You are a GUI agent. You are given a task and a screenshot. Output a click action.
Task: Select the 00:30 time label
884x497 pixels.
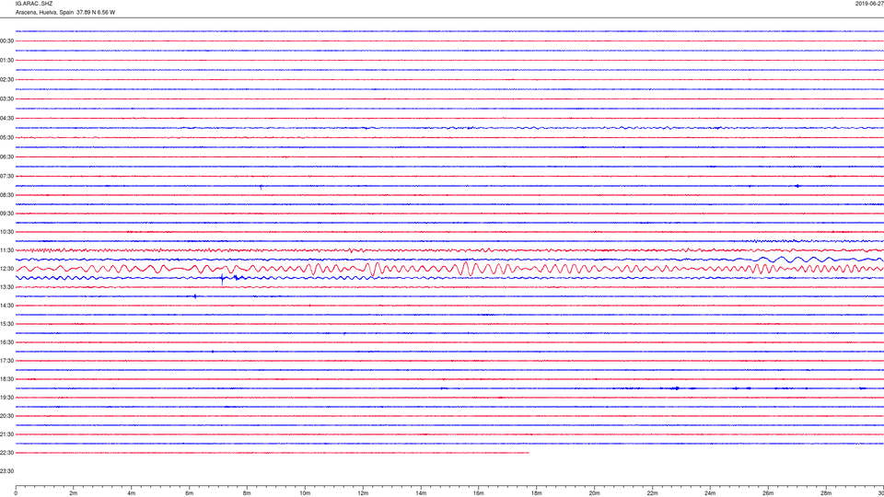6,41
